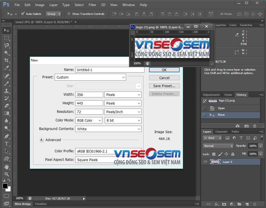Screen dimensions: 266x208
Task: Switch to the Channels tab
Action: [221, 132]
